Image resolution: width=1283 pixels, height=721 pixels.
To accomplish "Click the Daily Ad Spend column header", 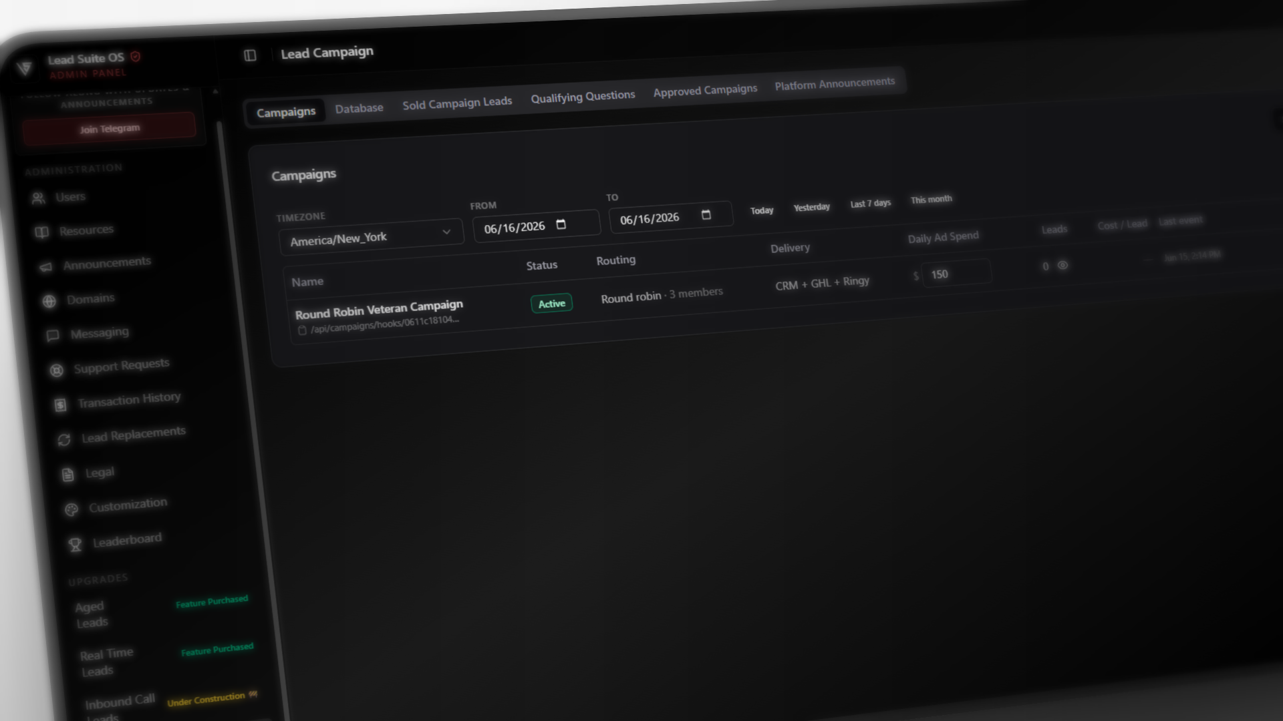I will pos(943,237).
